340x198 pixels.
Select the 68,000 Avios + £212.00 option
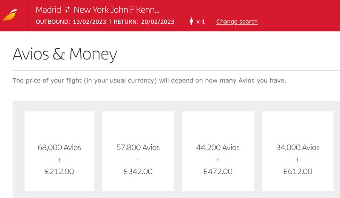point(59,151)
